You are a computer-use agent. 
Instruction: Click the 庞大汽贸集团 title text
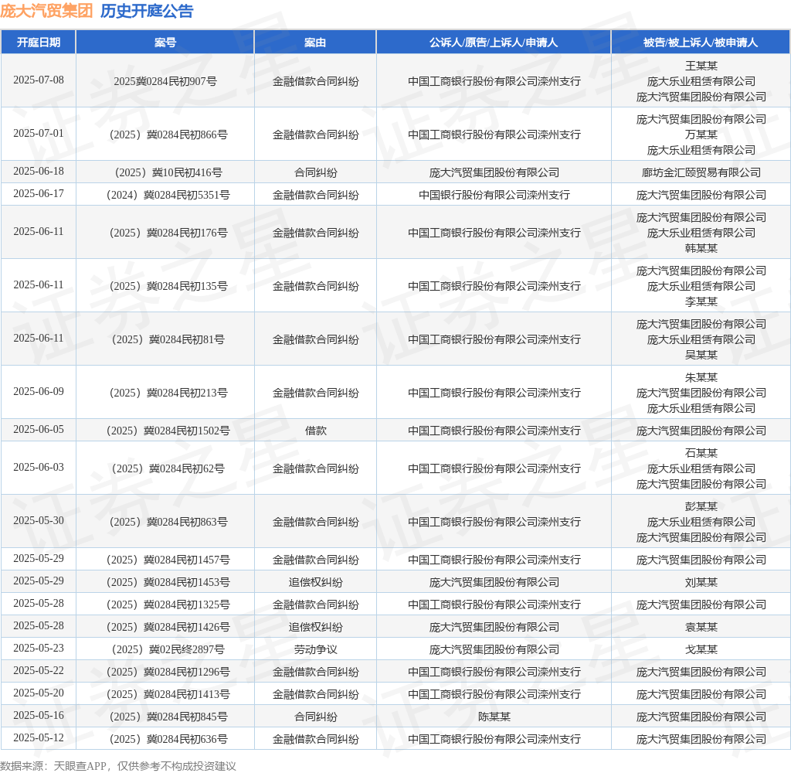pos(46,11)
